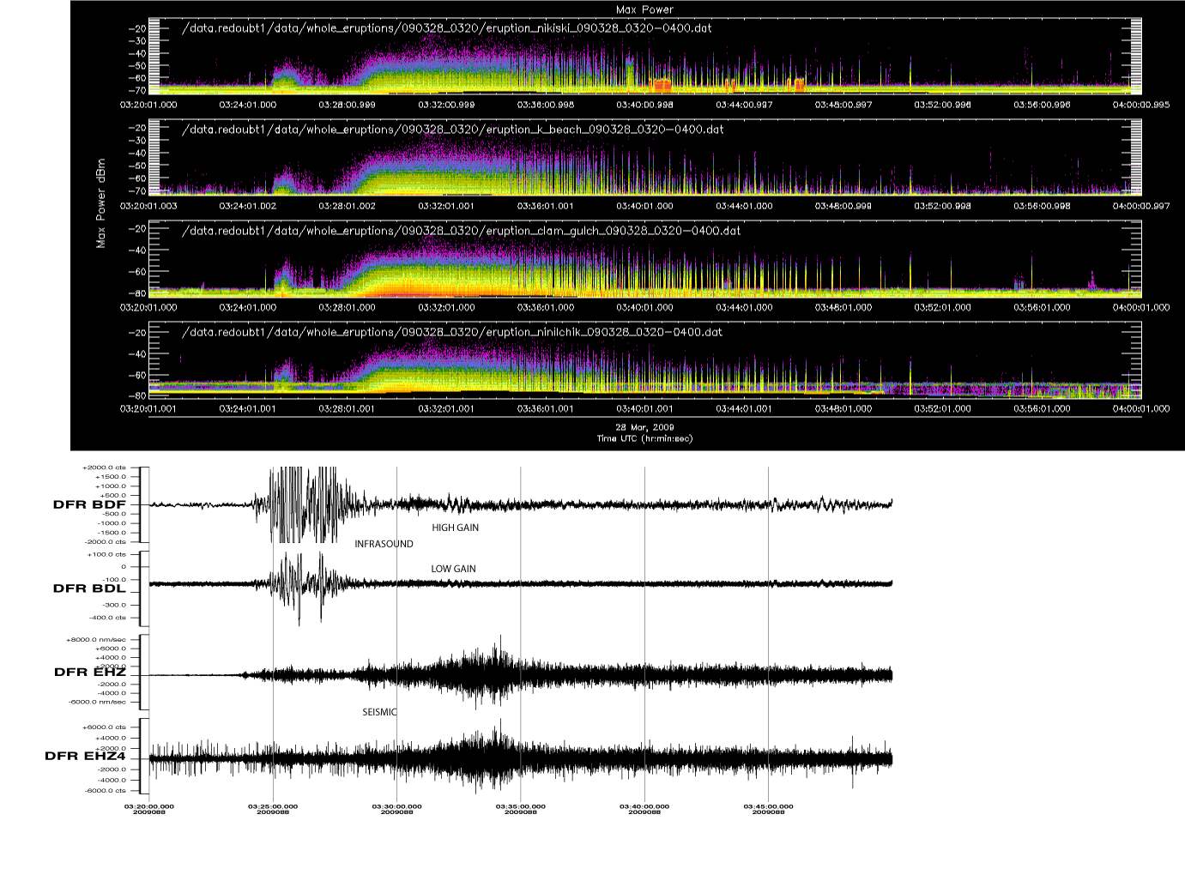Click the 'DFR BDF' channel label
The image size is (1185, 893).
point(89,504)
